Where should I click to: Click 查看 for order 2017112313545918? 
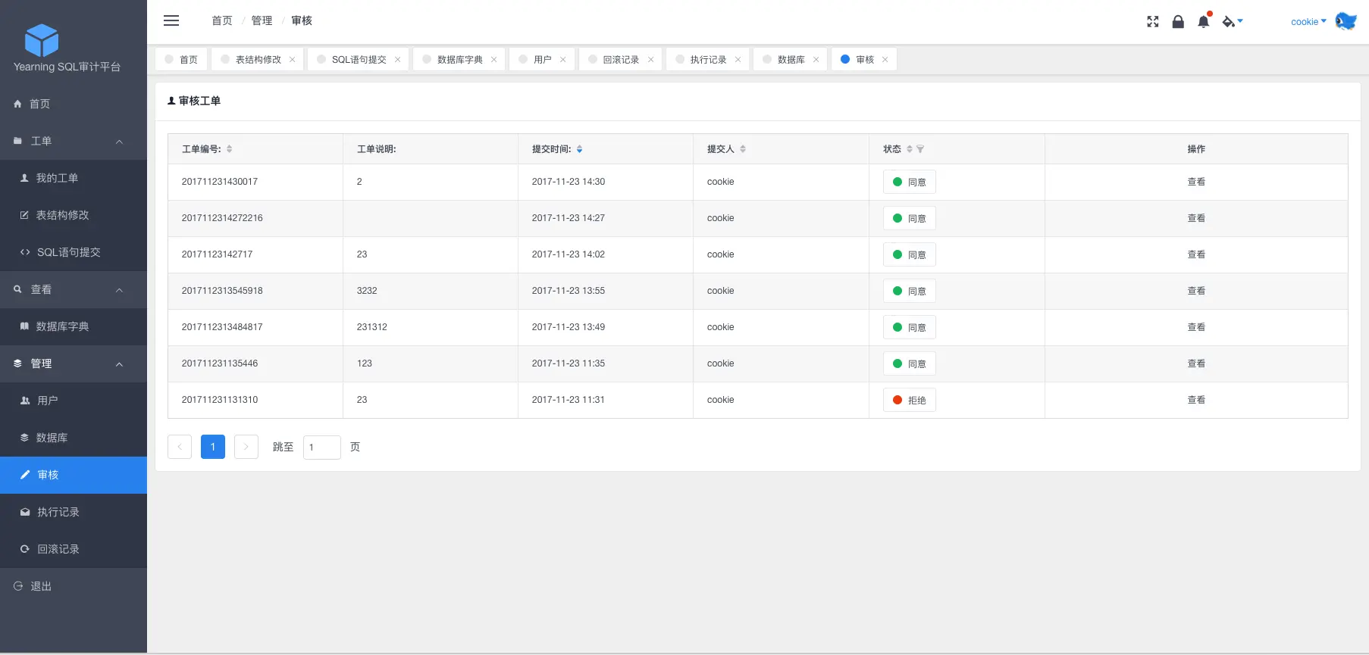point(1196,291)
